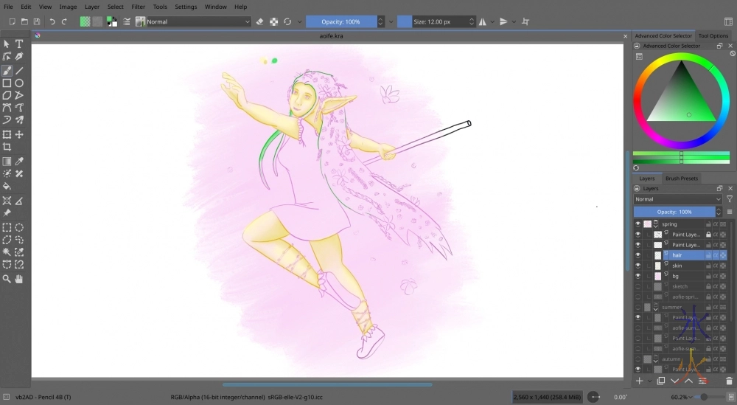737x405 pixels.
Task: Switch to the Tool Options tab
Action: [713, 35]
